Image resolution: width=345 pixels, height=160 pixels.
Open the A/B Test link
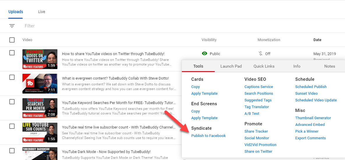252,114
